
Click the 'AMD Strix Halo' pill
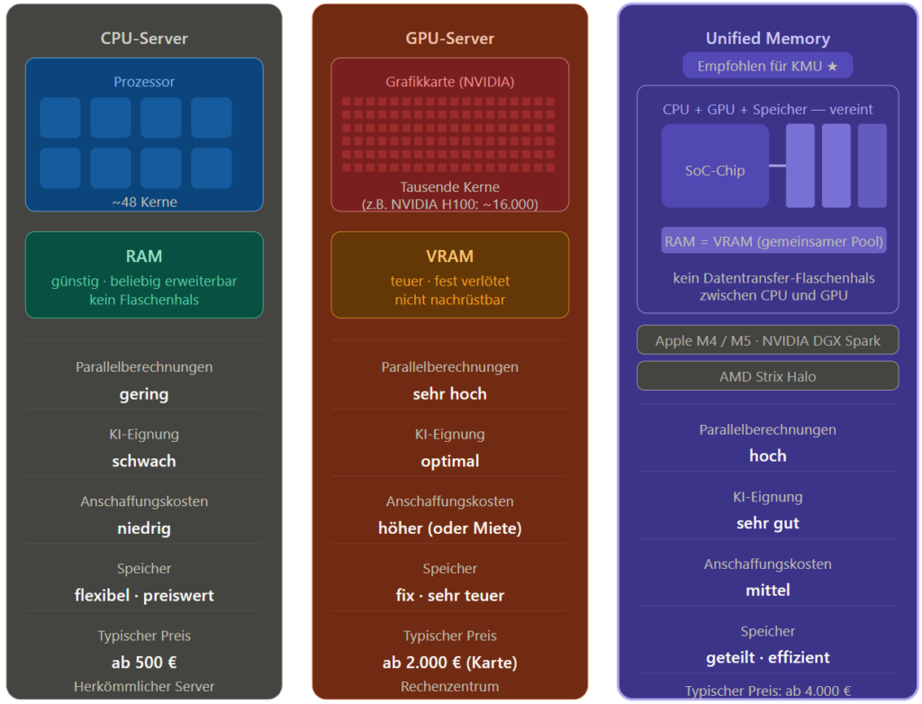pyautogui.click(x=767, y=376)
